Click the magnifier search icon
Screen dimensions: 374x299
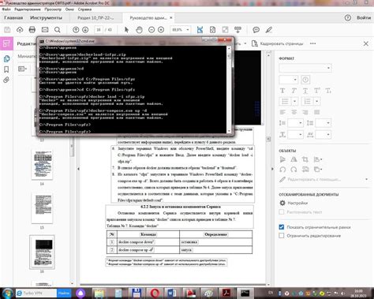58,30
